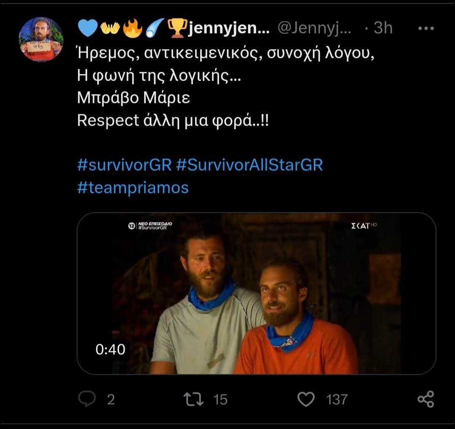Select the #teampriamos hashtag
This screenshot has width=455, height=429.
[x=133, y=188]
